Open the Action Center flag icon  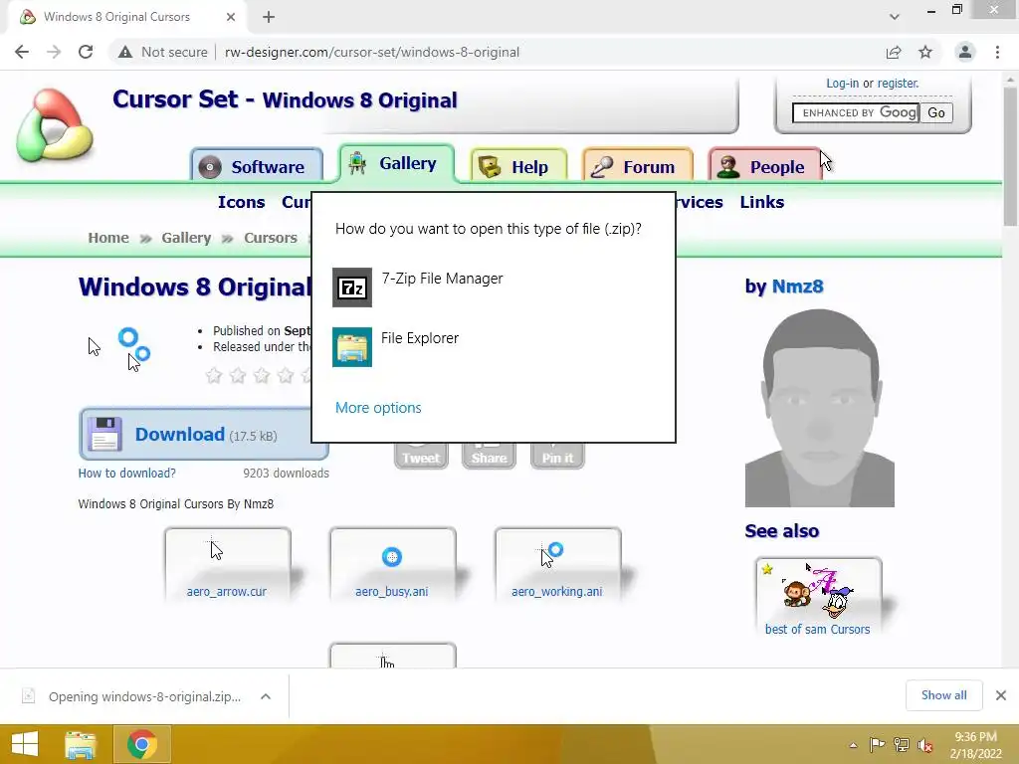(x=877, y=744)
